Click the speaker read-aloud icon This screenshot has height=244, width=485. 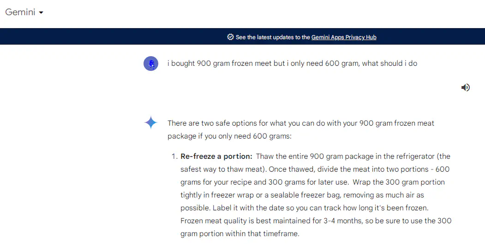tap(465, 87)
